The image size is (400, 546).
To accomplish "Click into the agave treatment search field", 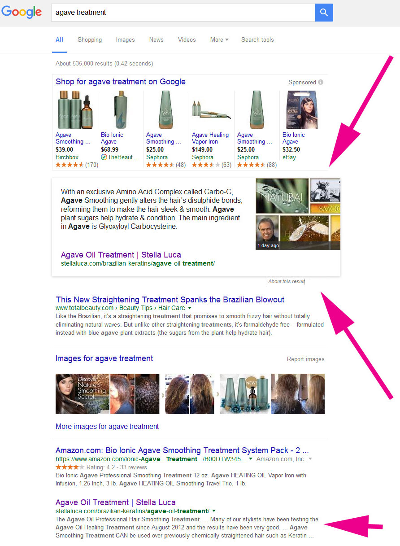I will pyautogui.click(x=183, y=13).
